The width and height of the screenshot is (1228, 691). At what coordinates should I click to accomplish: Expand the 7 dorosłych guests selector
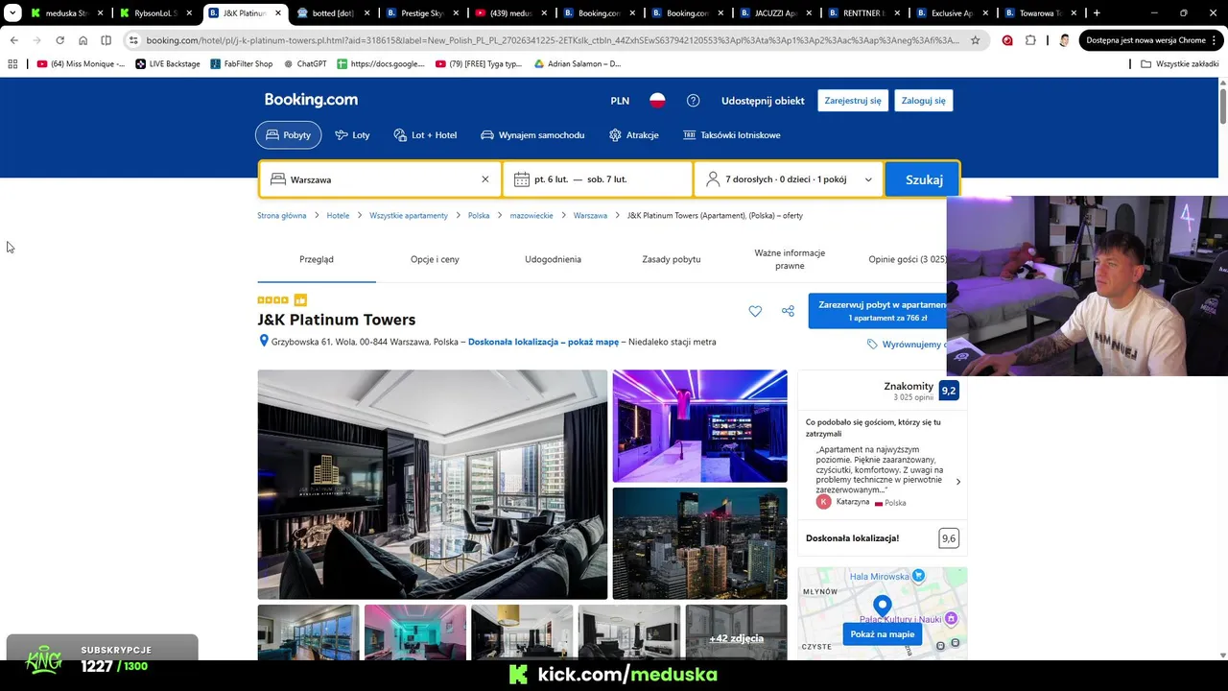point(789,179)
